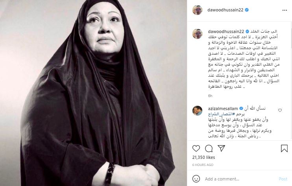Click caption author avatar thumbnail
The image size is (292, 186).
(x=197, y=34)
